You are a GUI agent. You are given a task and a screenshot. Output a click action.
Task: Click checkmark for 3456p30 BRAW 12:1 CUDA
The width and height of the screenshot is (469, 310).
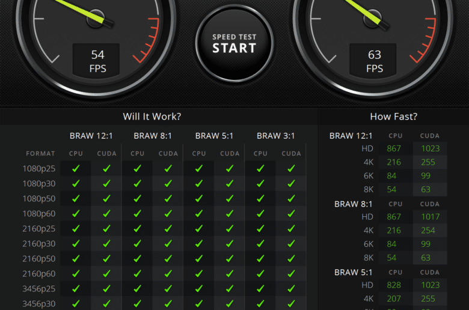(107, 304)
